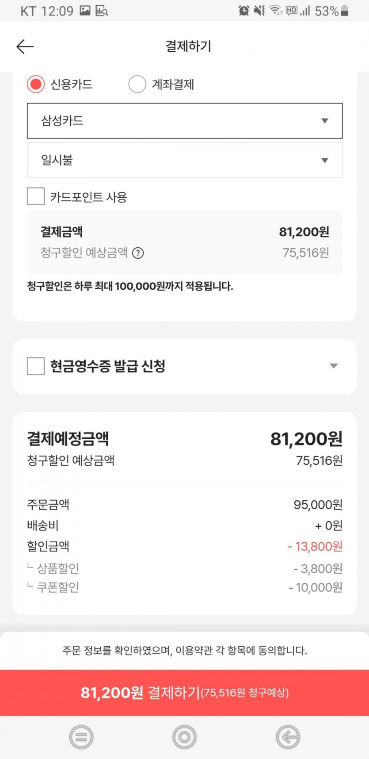This screenshot has height=759, width=369.
Task: Tap the 결제예정금액 81,200원 total
Action: click(306, 439)
